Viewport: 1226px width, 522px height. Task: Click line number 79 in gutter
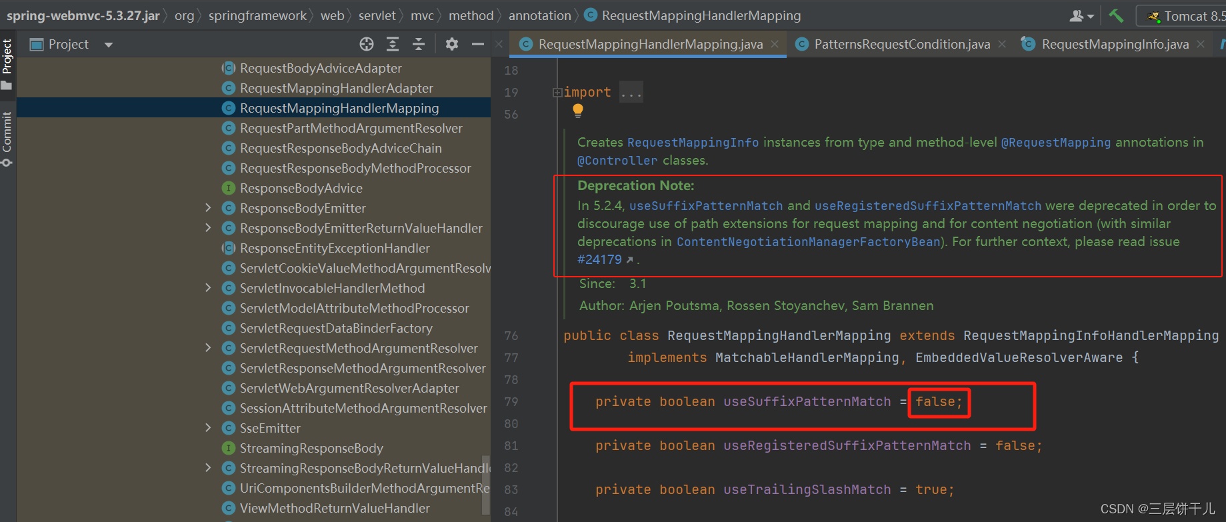511,401
